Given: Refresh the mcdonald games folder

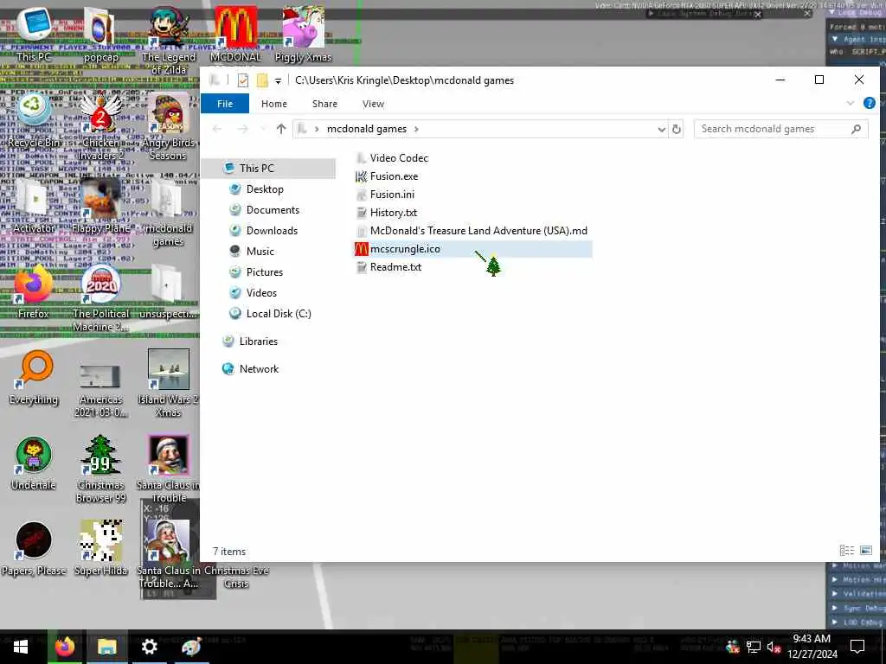Looking at the screenshot, I should pyautogui.click(x=677, y=130).
